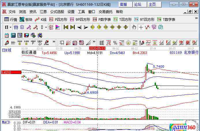This screenshot has height=131, width=200.
Task: Open the P四方形 tool
Action: (58, 19)
